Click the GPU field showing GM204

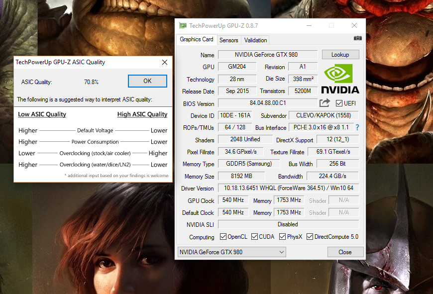[237, 67]
